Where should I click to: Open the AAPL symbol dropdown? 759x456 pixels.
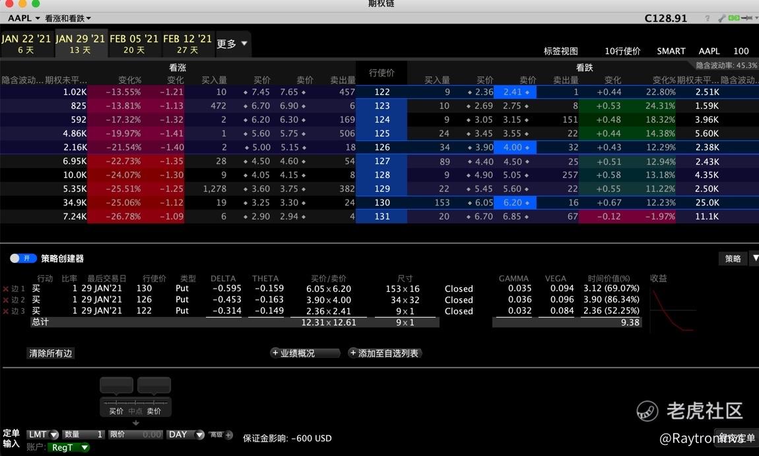24,18
